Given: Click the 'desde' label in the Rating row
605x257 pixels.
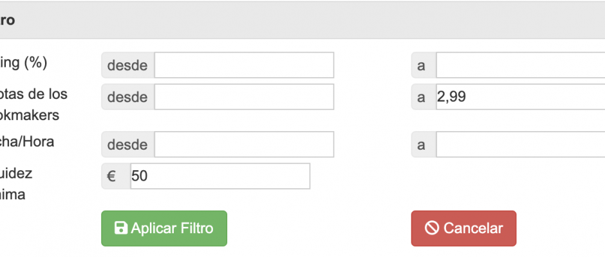Looking at the screenshot, I should [x=127, y=65].
